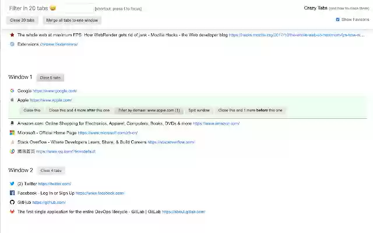373x233 pixels.
Task: Select the Google tab title
Action: 24,91
